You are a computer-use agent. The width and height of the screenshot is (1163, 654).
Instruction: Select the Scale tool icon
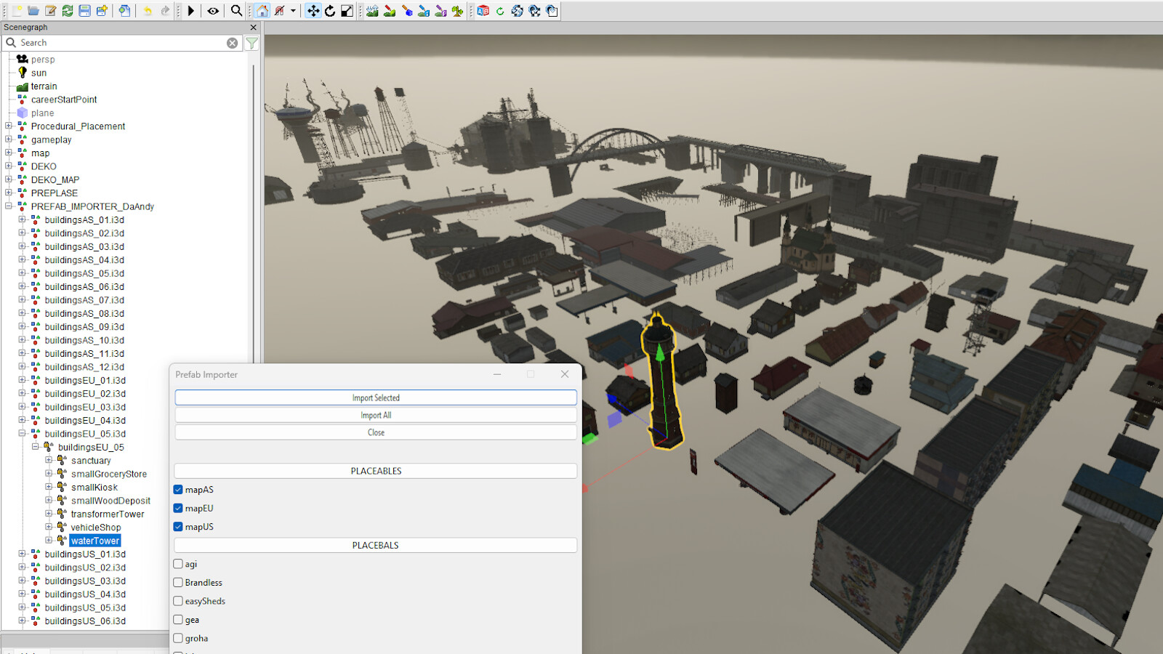click(x=347, y=11)
